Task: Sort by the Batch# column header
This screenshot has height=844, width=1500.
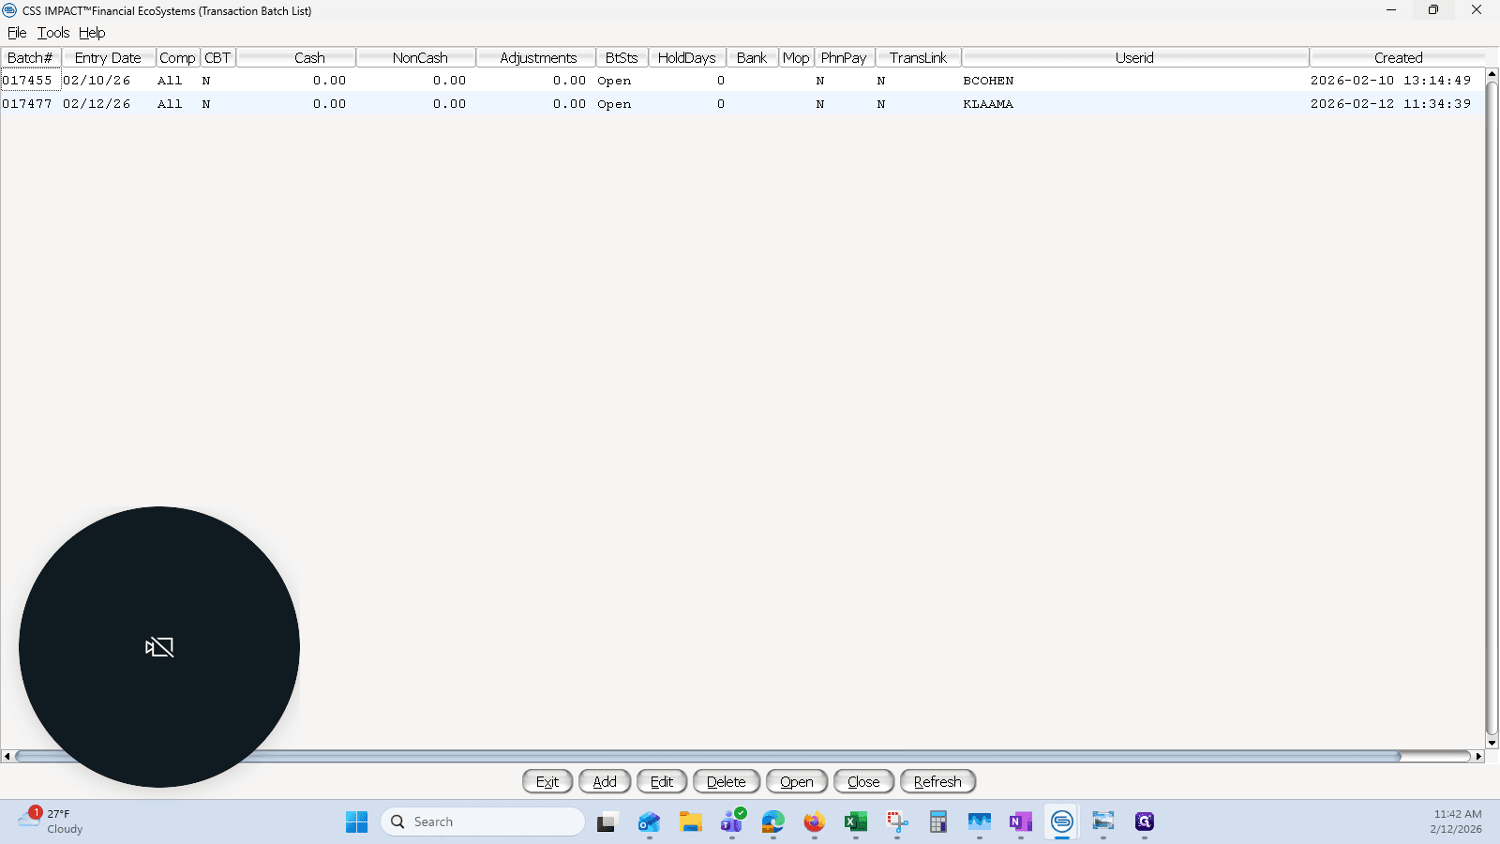Action: (x=31, y=57)
